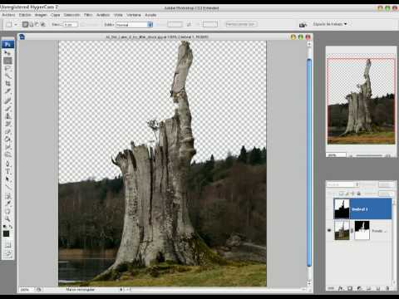Select the Move tool in the toolbox
This screenshot has height=299, width=399.
pyautogui.click(x=7, y=52)
